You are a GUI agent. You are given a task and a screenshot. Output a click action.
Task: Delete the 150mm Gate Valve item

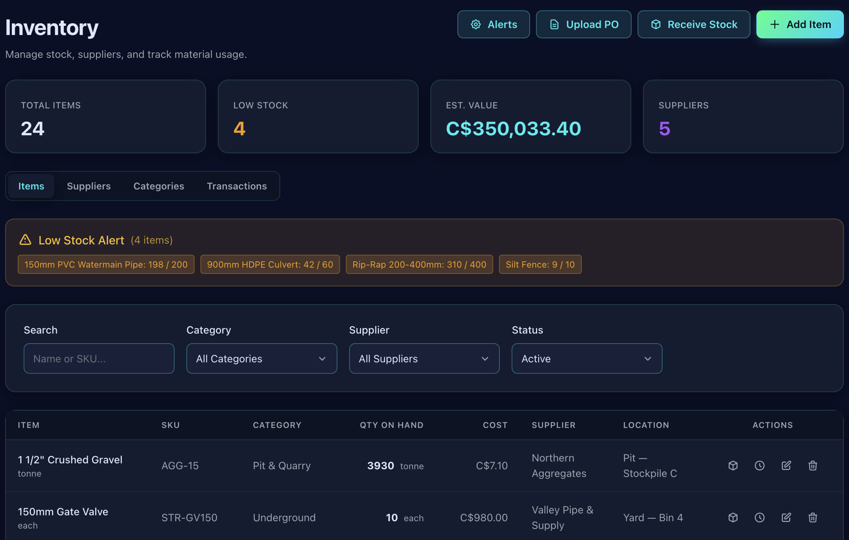pyautogui.click(x=813, y=517)
